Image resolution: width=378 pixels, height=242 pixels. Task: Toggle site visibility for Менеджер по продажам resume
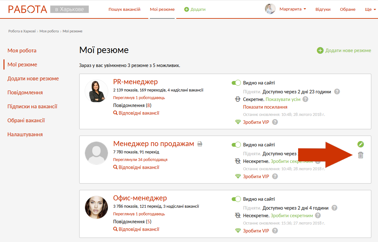pyautogui.click(x=236, y=145)
